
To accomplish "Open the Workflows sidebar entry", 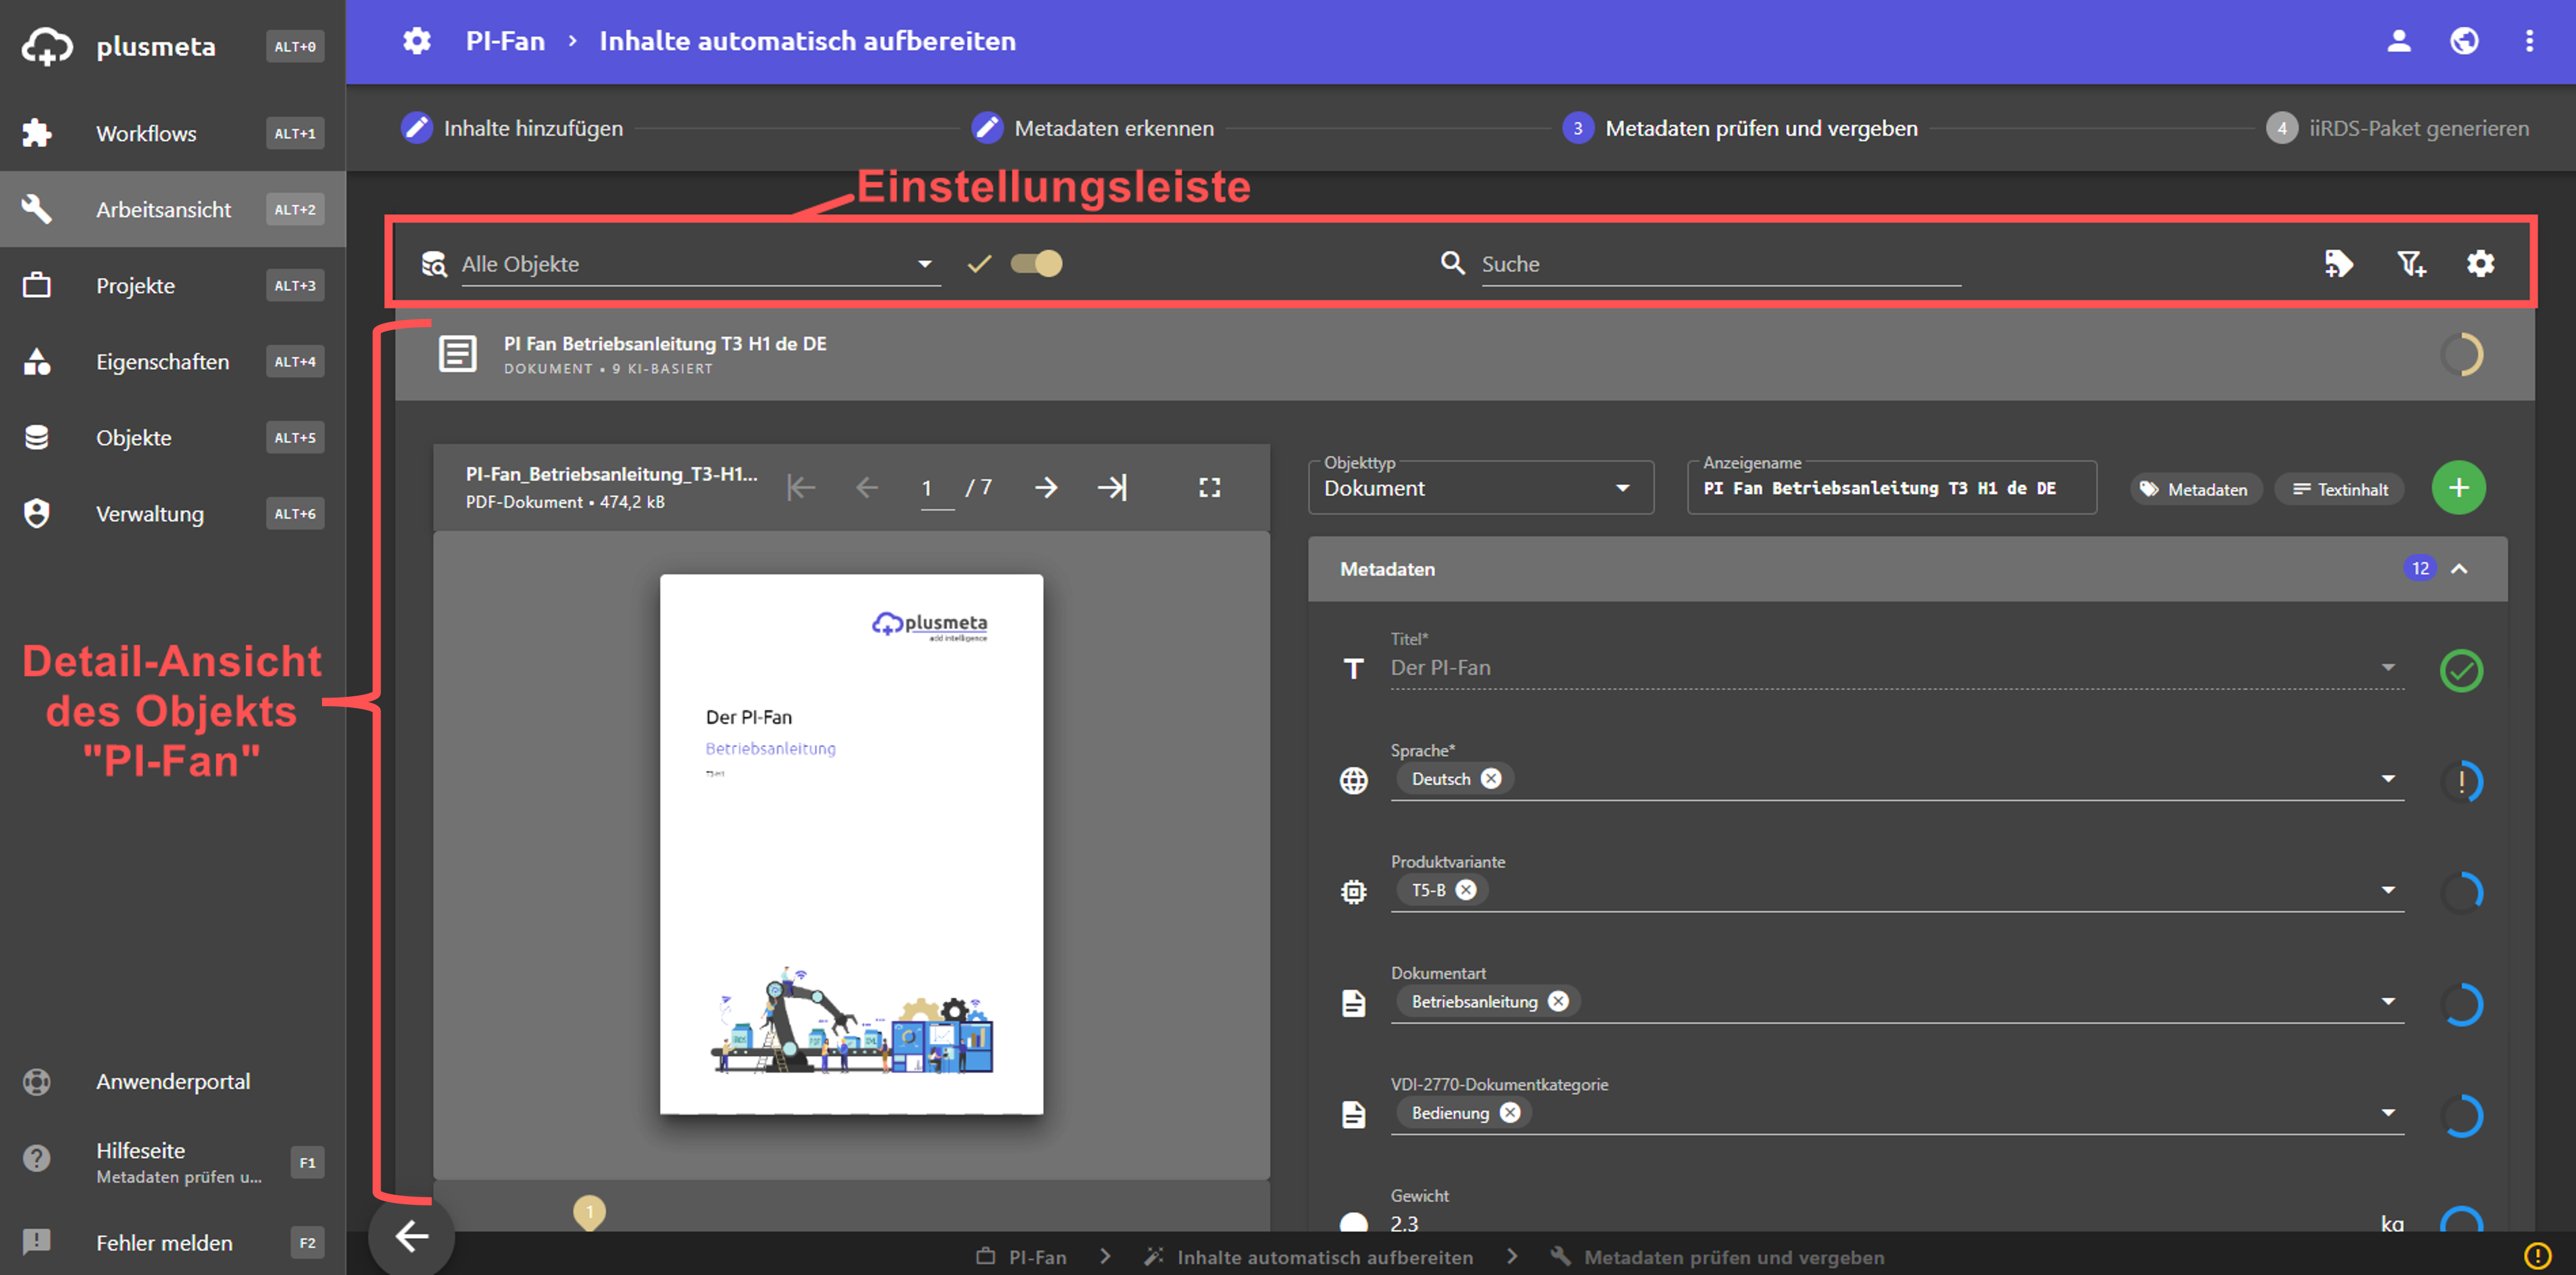I will 173,133.
